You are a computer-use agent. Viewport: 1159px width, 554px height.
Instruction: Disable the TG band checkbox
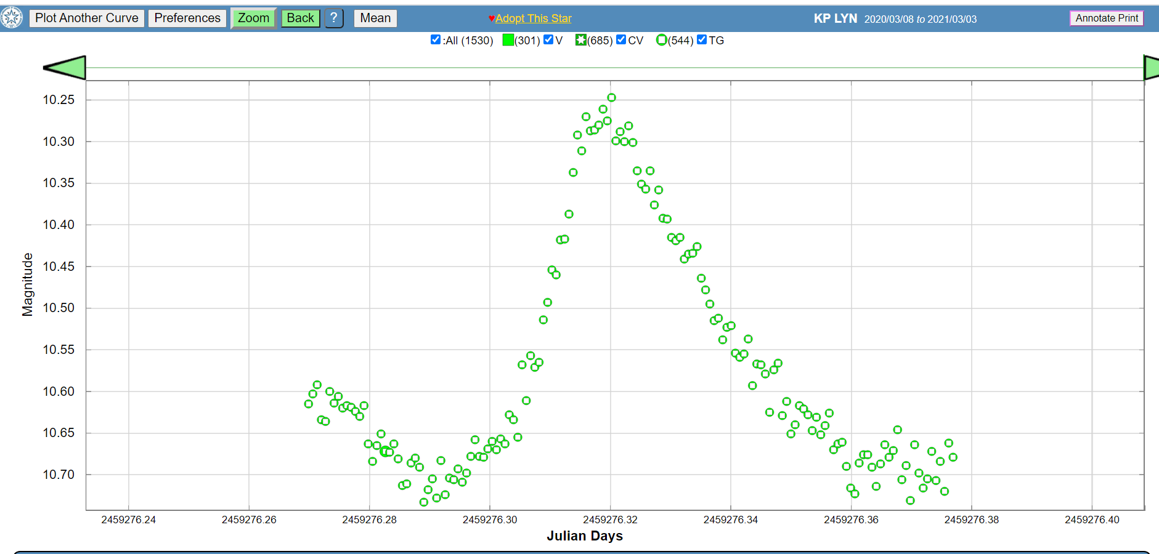[x=702, y=40]
